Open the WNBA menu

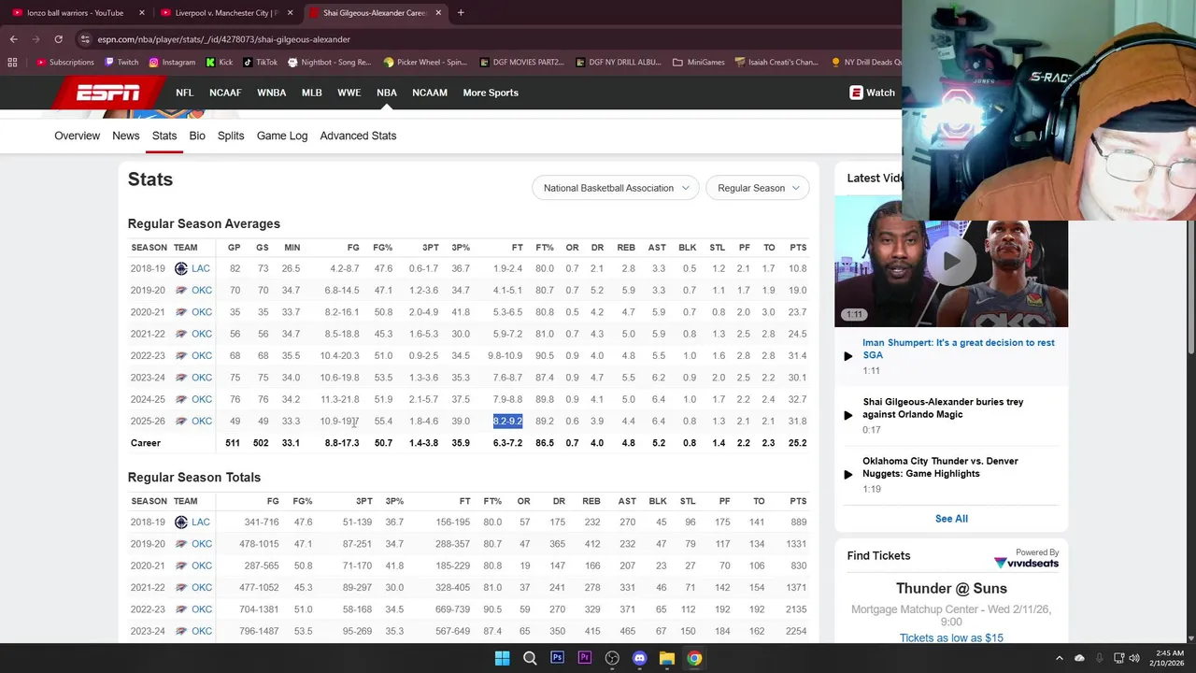click(272, 93)
